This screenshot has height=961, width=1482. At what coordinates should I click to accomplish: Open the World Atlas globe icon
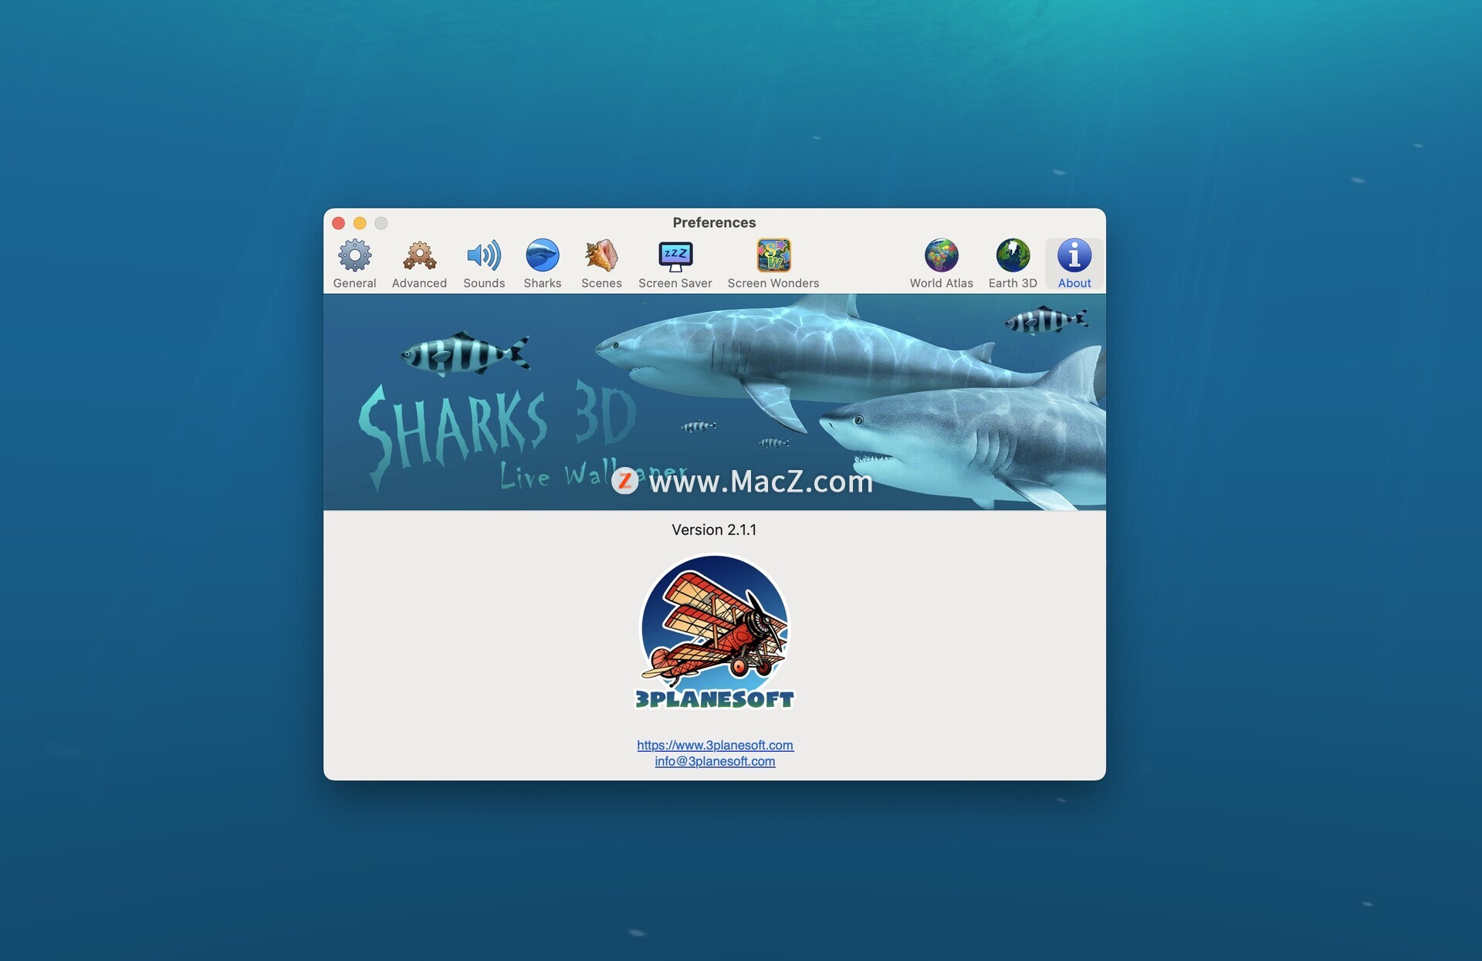coord(942,256)
